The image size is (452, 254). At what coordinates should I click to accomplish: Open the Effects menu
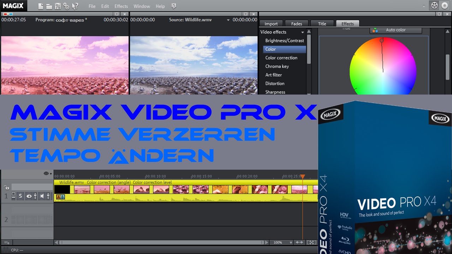(121, 6)
